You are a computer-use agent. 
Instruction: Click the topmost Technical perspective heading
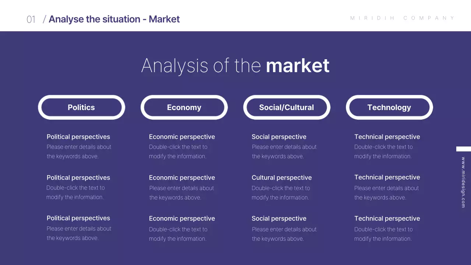pos(387,137)
